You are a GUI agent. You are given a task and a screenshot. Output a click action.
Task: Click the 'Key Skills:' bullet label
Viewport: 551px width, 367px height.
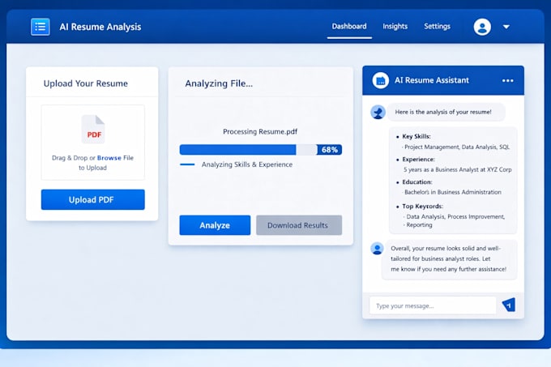click(x=416, y=136)
